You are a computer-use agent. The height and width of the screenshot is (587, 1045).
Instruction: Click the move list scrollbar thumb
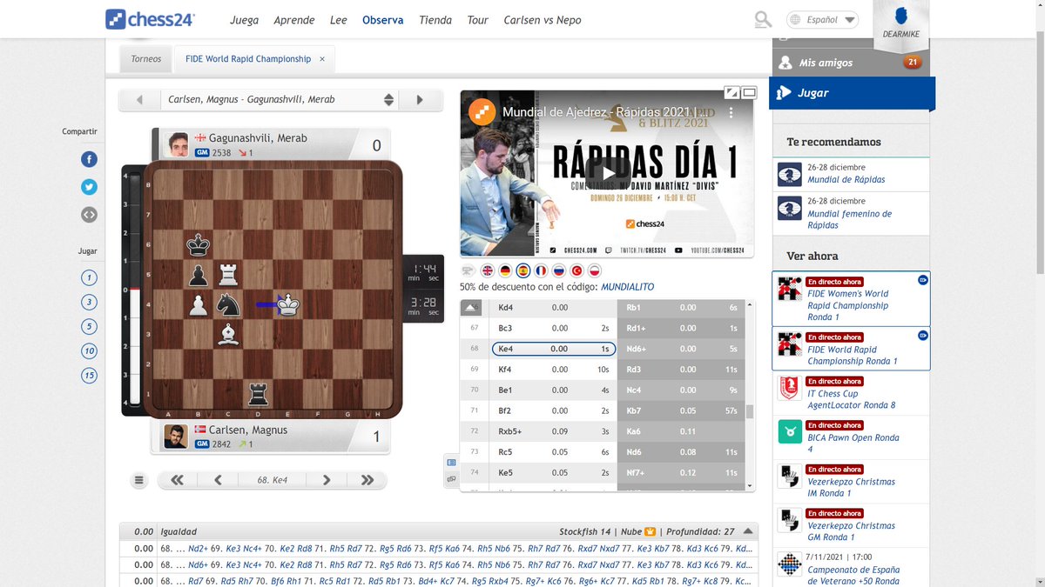(750, 412)
